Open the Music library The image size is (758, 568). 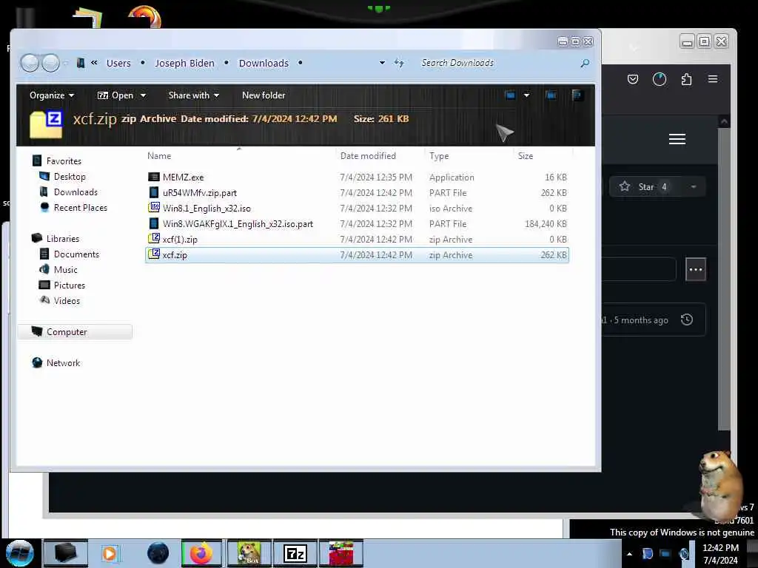point(65,269)
